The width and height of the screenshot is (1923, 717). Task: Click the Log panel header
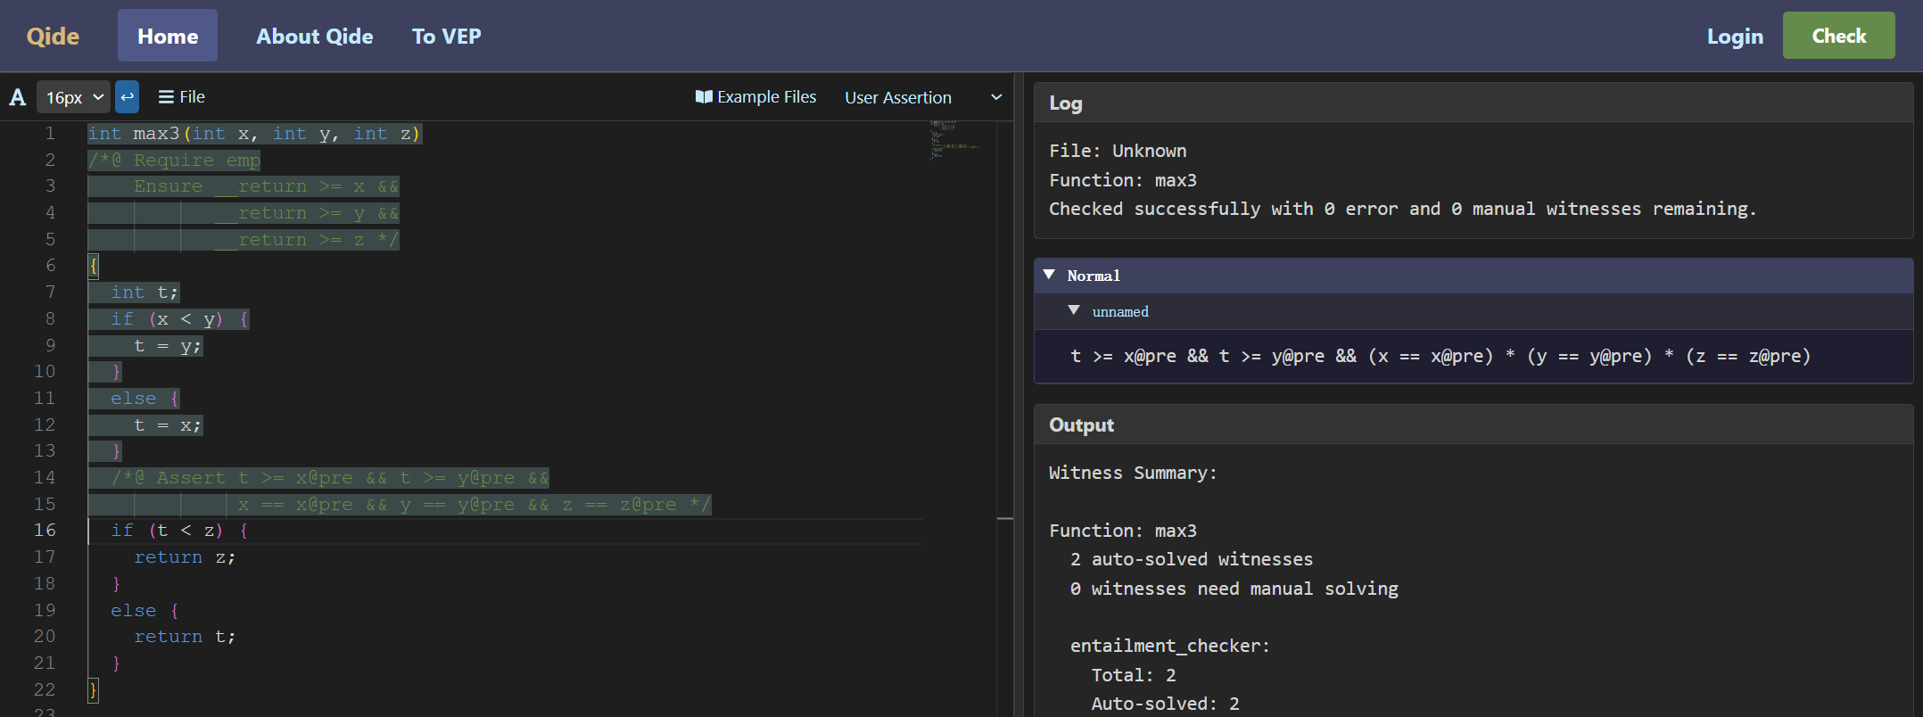point(1473,103)
